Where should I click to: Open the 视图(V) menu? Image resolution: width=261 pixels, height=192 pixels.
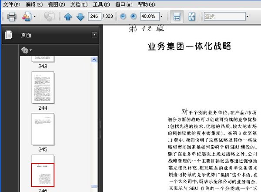57,4
